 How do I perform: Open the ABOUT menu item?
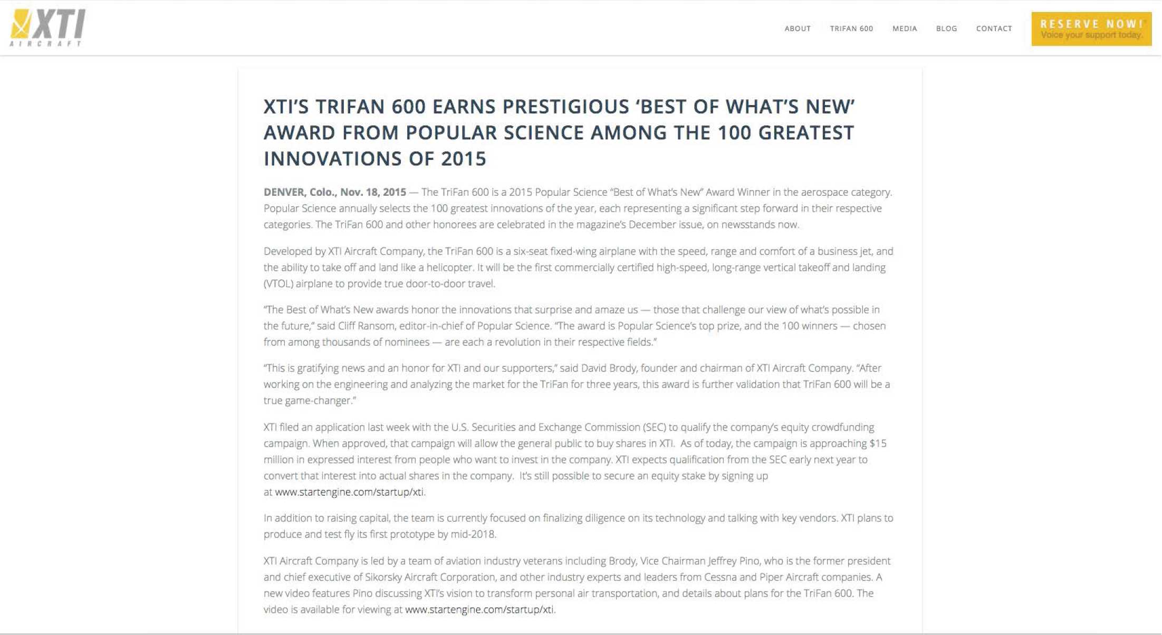pyautogui.click(x=797, y=29)
